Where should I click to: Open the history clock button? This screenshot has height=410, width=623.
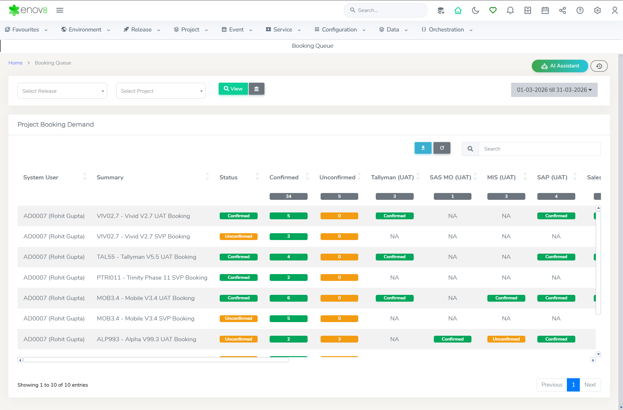coord(599,66)
